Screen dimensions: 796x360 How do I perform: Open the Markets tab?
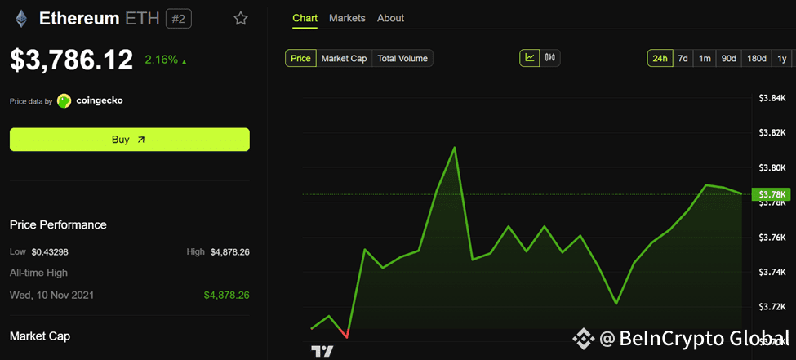347,18
